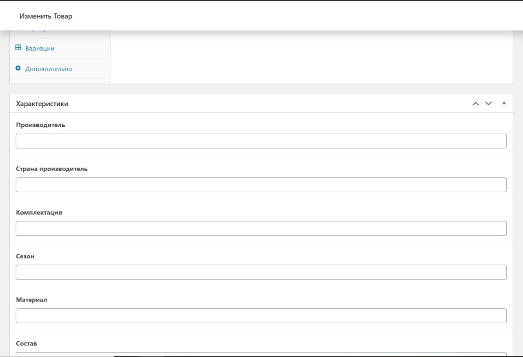Collapse the Характеристики panel with the triangle toggle
Screen dimensions: 523x357
pyautogui.click(x=504, y=103)
